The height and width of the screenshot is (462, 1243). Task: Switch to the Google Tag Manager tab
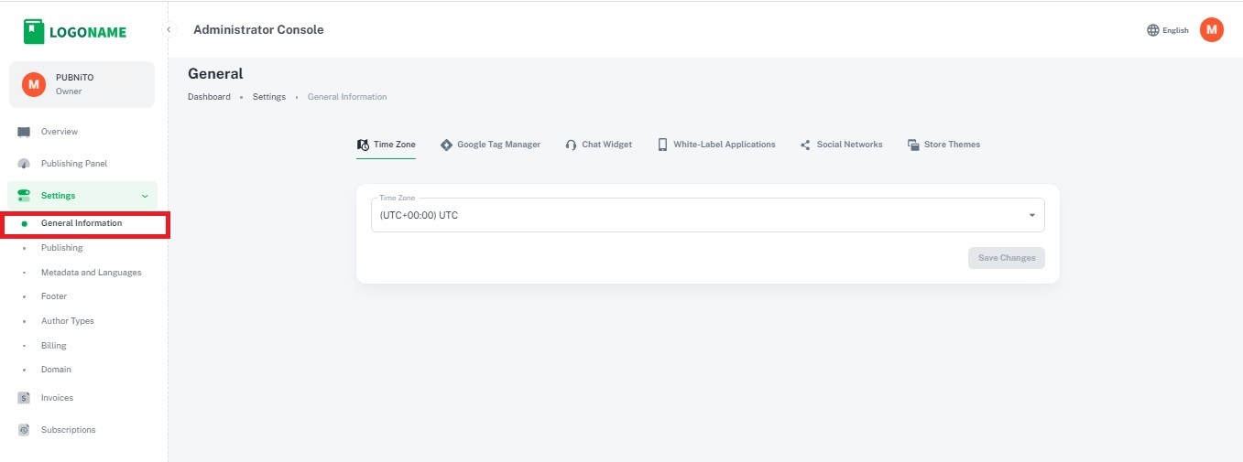[490, 145]
